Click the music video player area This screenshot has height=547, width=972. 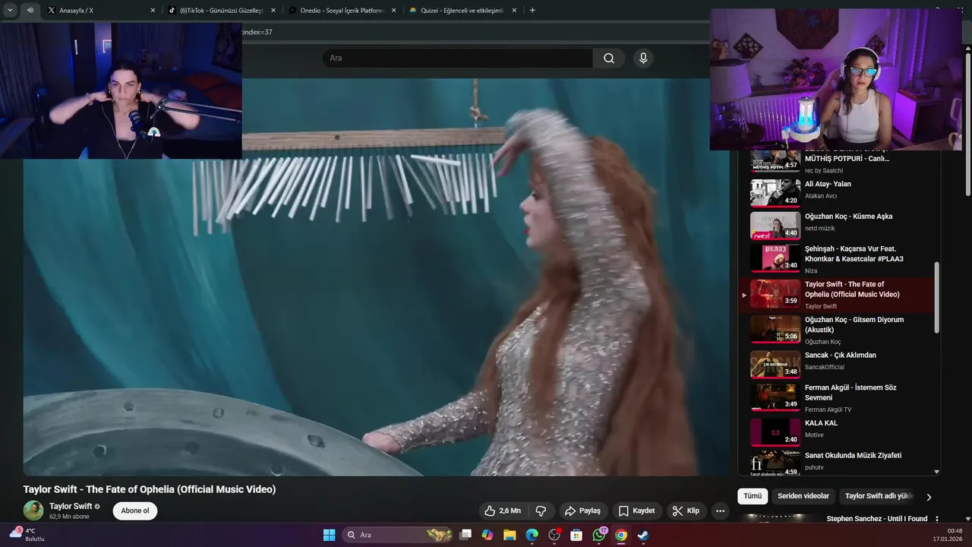[376, 277]
